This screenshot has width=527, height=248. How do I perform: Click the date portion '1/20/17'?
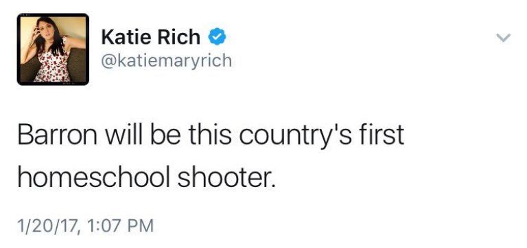(x=49, y=225)
